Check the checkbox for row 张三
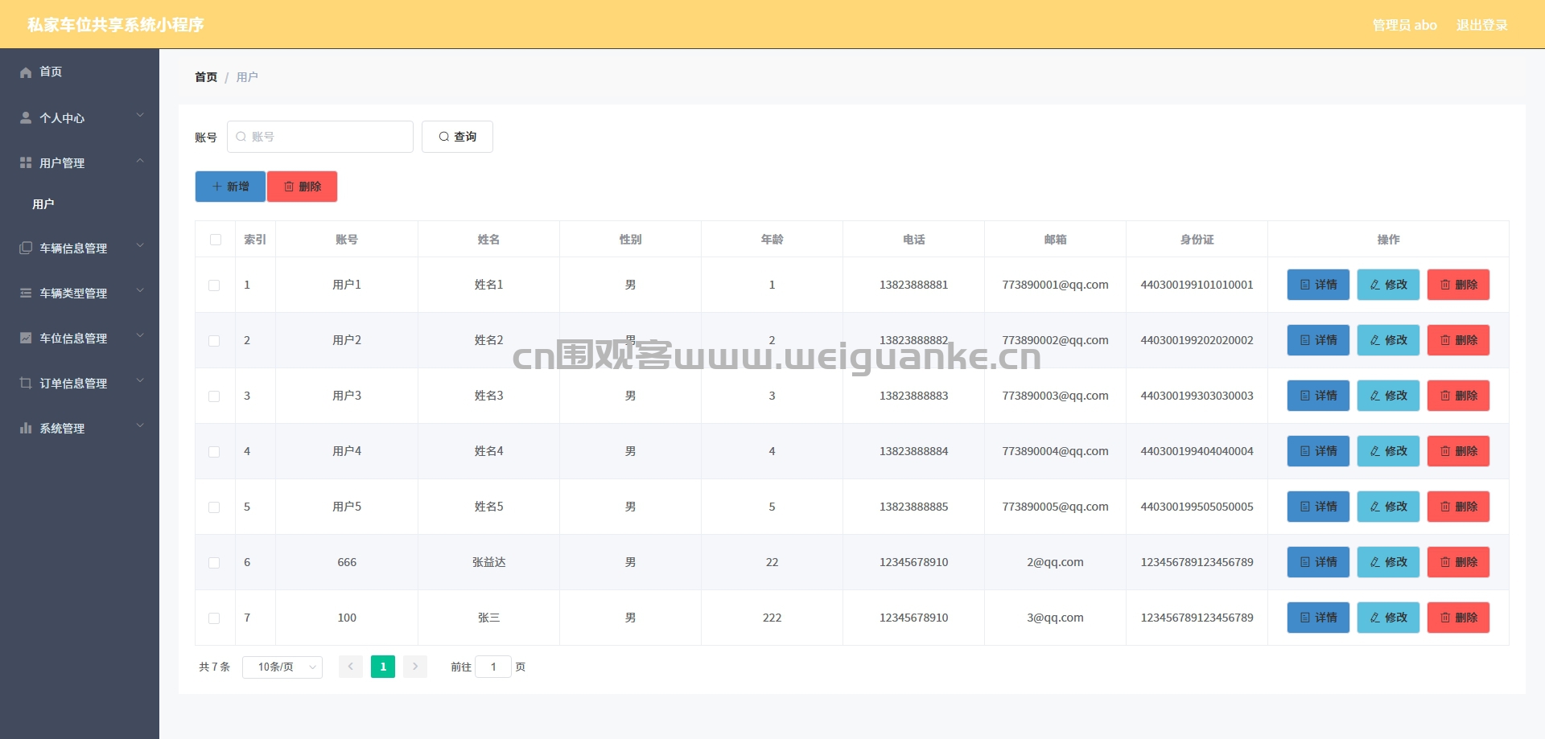 tap(214, 618)
